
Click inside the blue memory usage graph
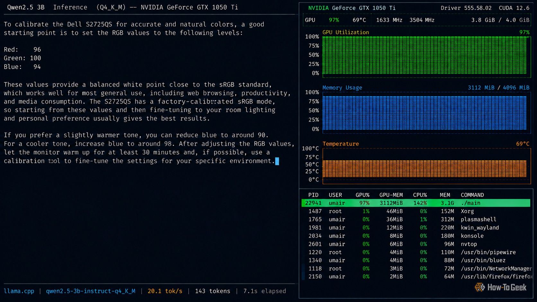click(x=424, y=113)
